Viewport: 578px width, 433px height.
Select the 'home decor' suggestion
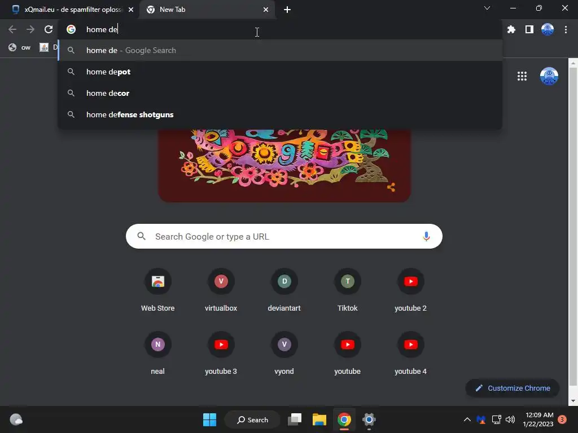click(x=280, y=93)
